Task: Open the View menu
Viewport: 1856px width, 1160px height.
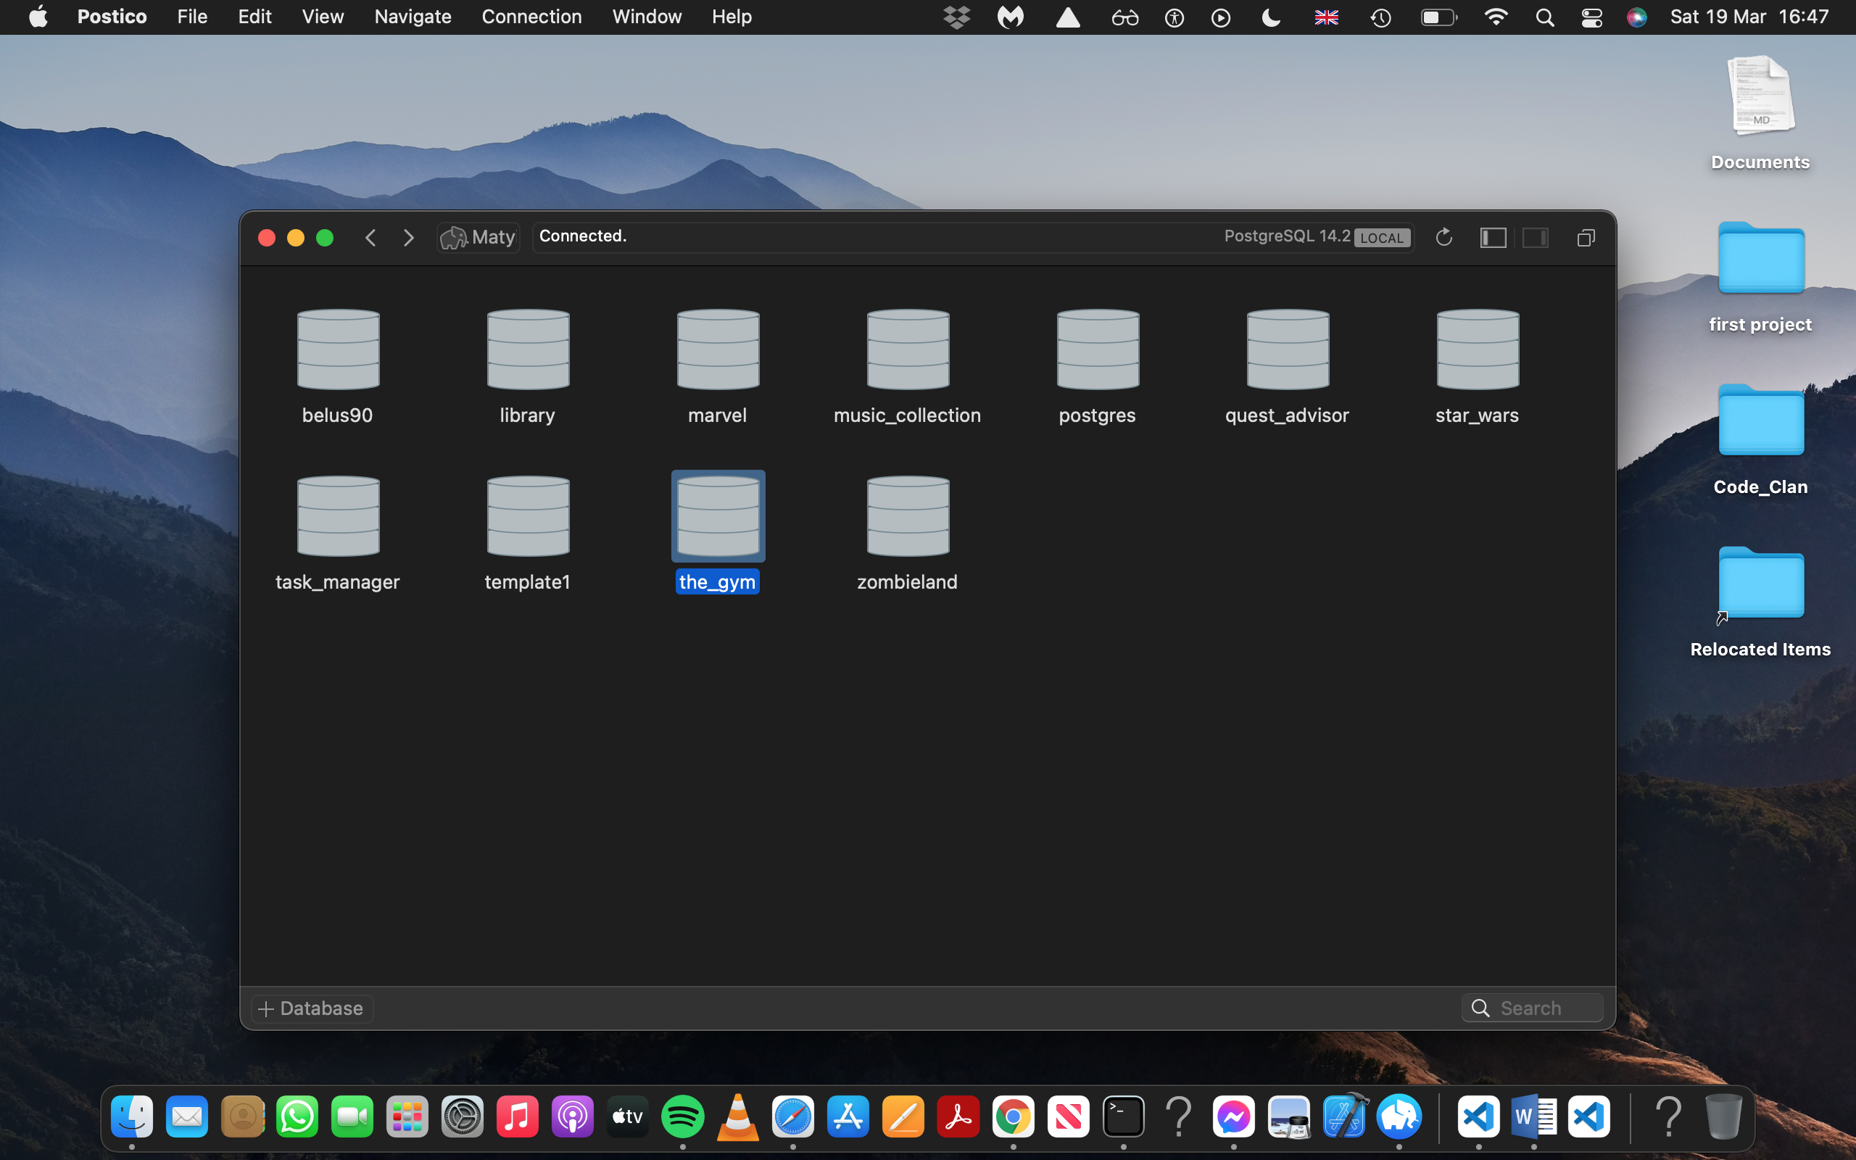Action: 322,17
